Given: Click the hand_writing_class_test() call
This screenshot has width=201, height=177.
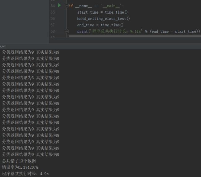Looking at the screenshot, I should coord(104,19).
